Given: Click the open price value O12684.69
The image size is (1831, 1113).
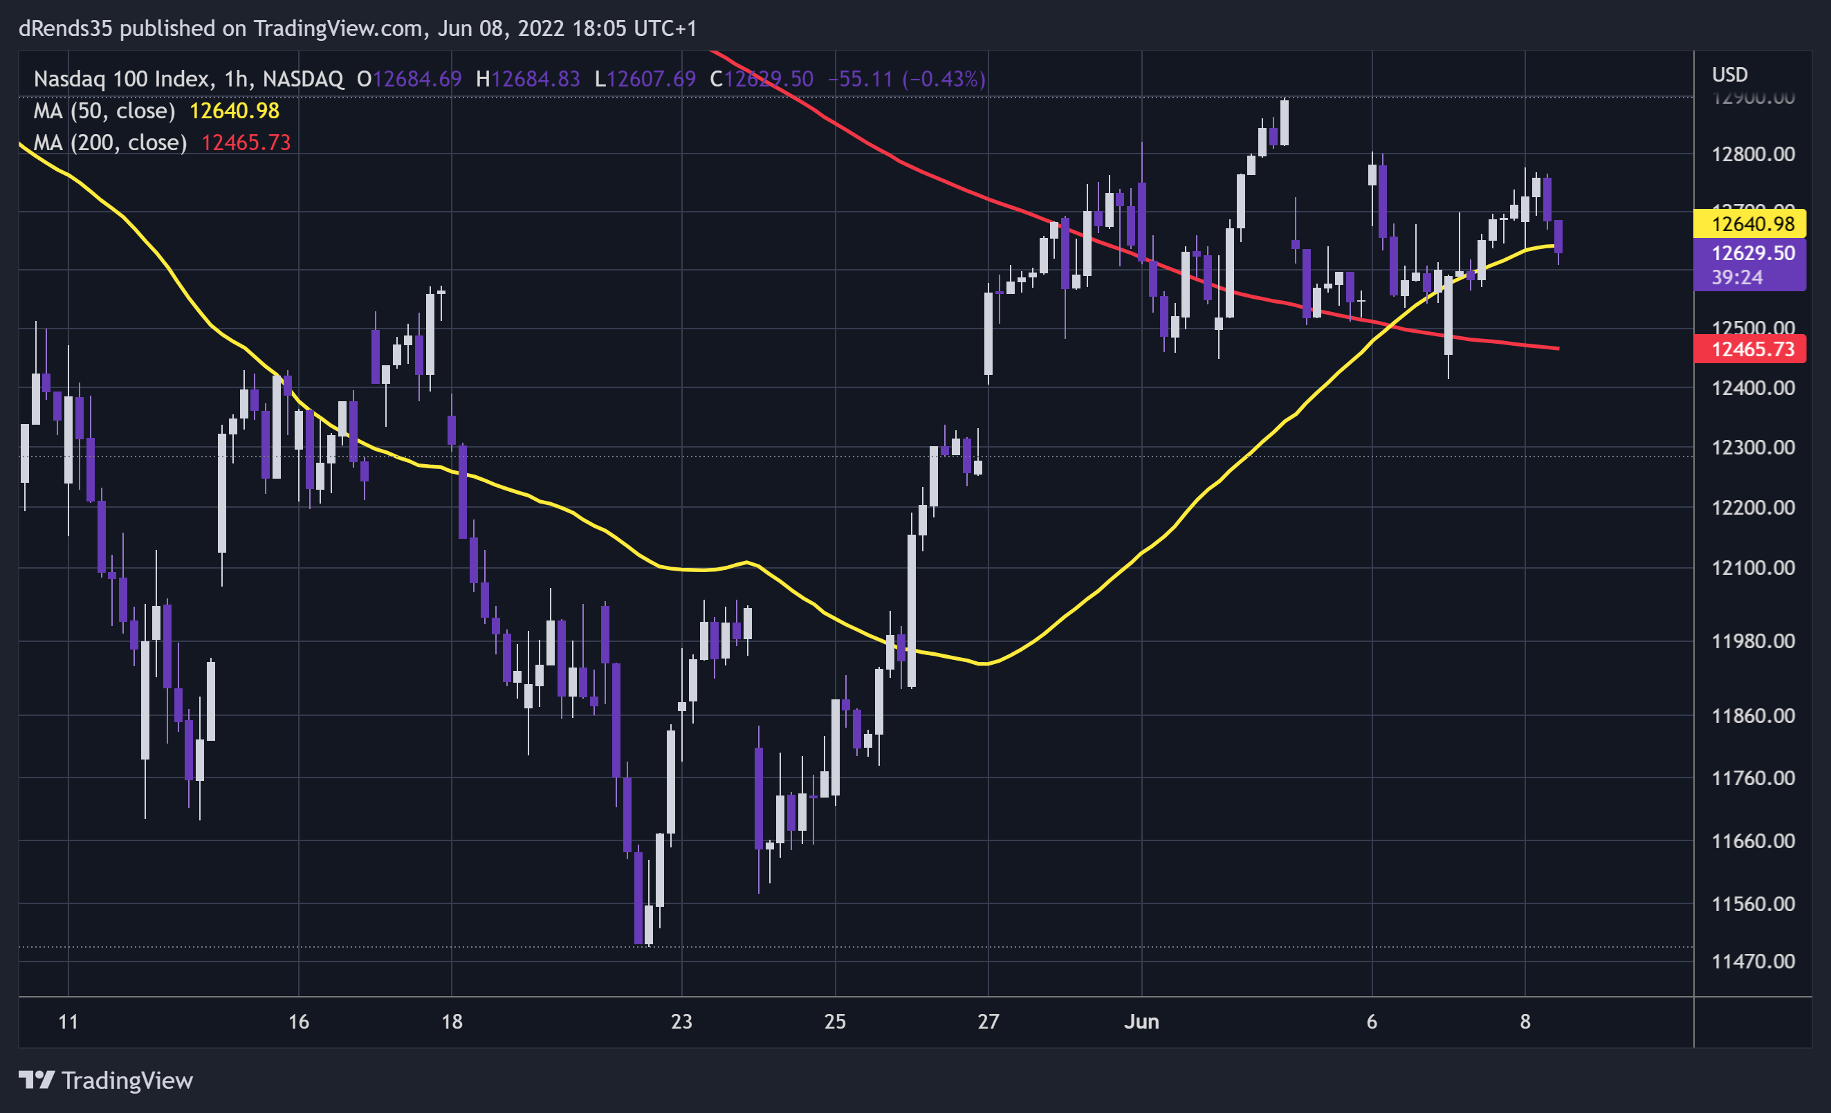Looking at the screenshot, I should point(410,79).
